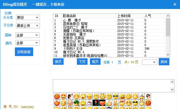Insert the dizzy swirl-eyes emoticon

pos(76,96)
